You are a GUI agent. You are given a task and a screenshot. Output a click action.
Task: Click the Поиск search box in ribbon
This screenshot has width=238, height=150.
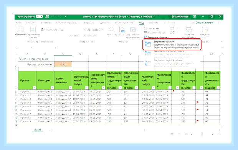coord(170,23)
